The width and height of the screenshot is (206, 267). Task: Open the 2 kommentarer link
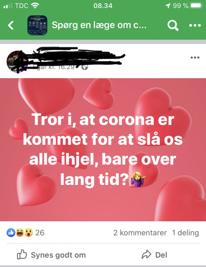point(140,233)
